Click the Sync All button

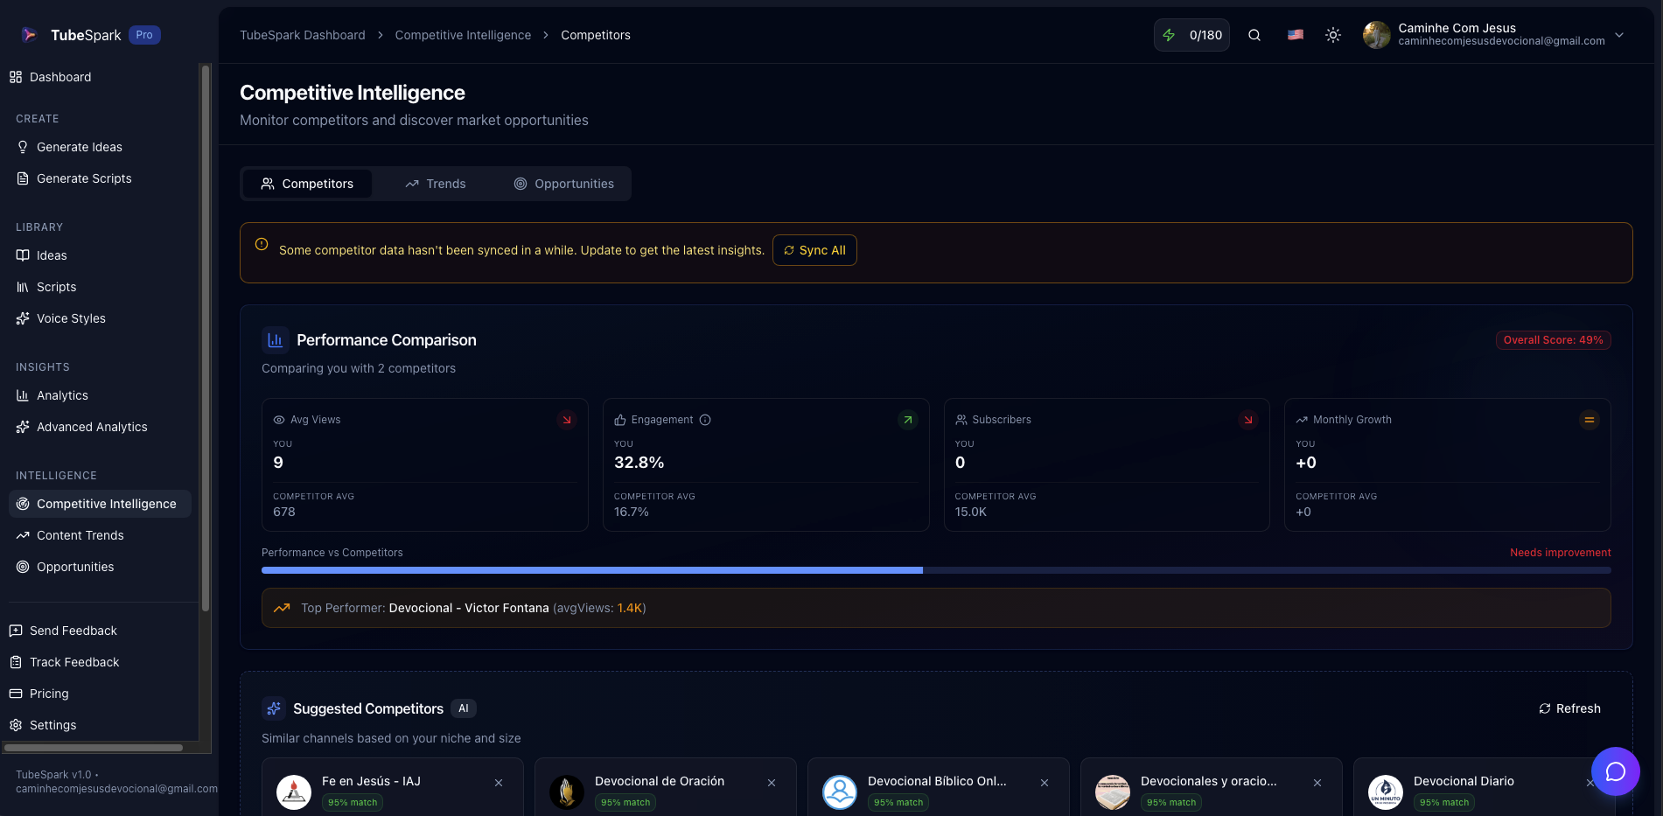pyautogui.click(x=814, y=250)
